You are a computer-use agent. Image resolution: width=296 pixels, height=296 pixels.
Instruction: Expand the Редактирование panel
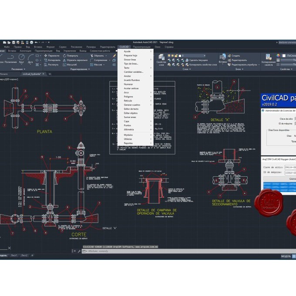80,69
